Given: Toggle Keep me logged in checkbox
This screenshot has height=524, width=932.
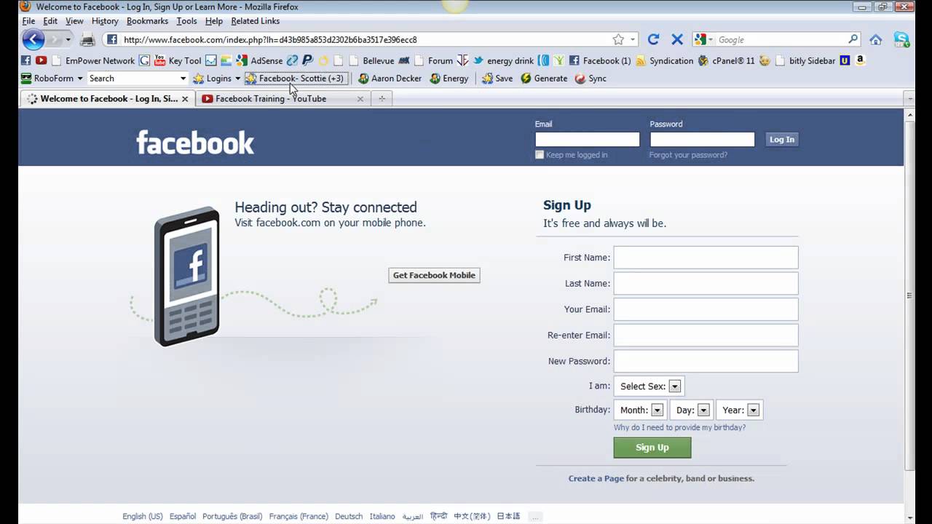Looking at the screenshot, I should click(540, 154).
